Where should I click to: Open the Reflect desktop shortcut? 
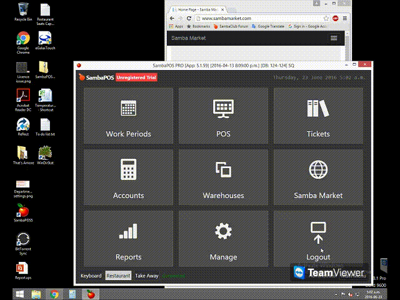pyautogui.click(x=23, y=127)
